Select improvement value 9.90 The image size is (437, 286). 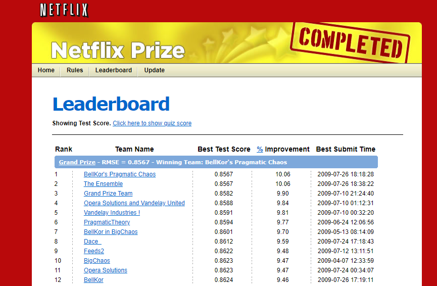tap(283, 194)
